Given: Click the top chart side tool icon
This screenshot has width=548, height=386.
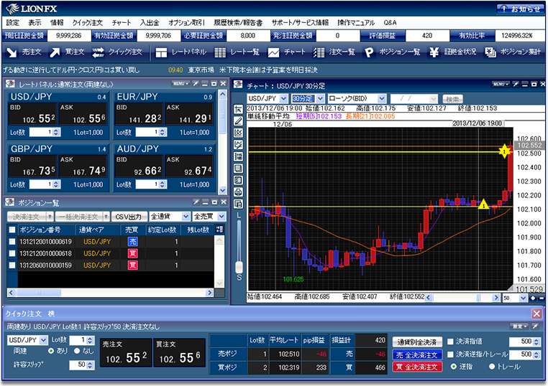Looking at the screenshot, I should click(238, 109).
